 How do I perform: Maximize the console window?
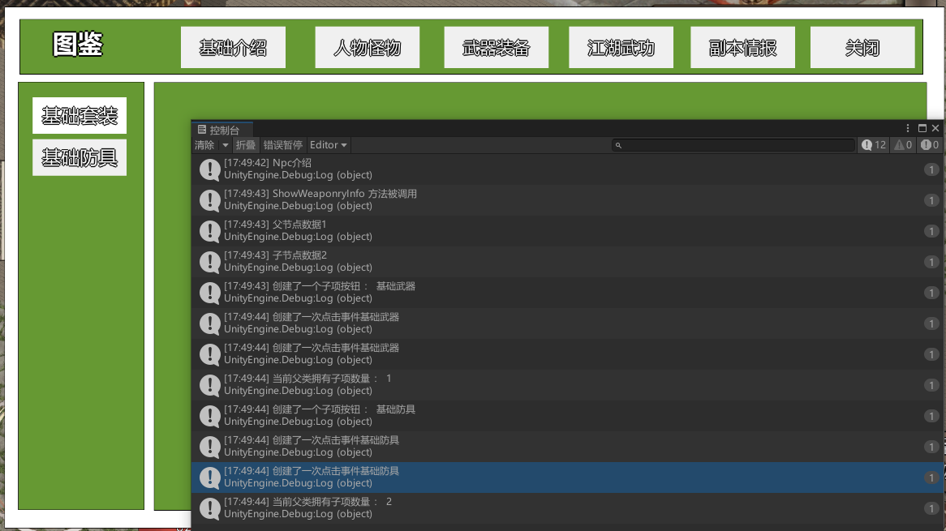click(x=922, y=128)
